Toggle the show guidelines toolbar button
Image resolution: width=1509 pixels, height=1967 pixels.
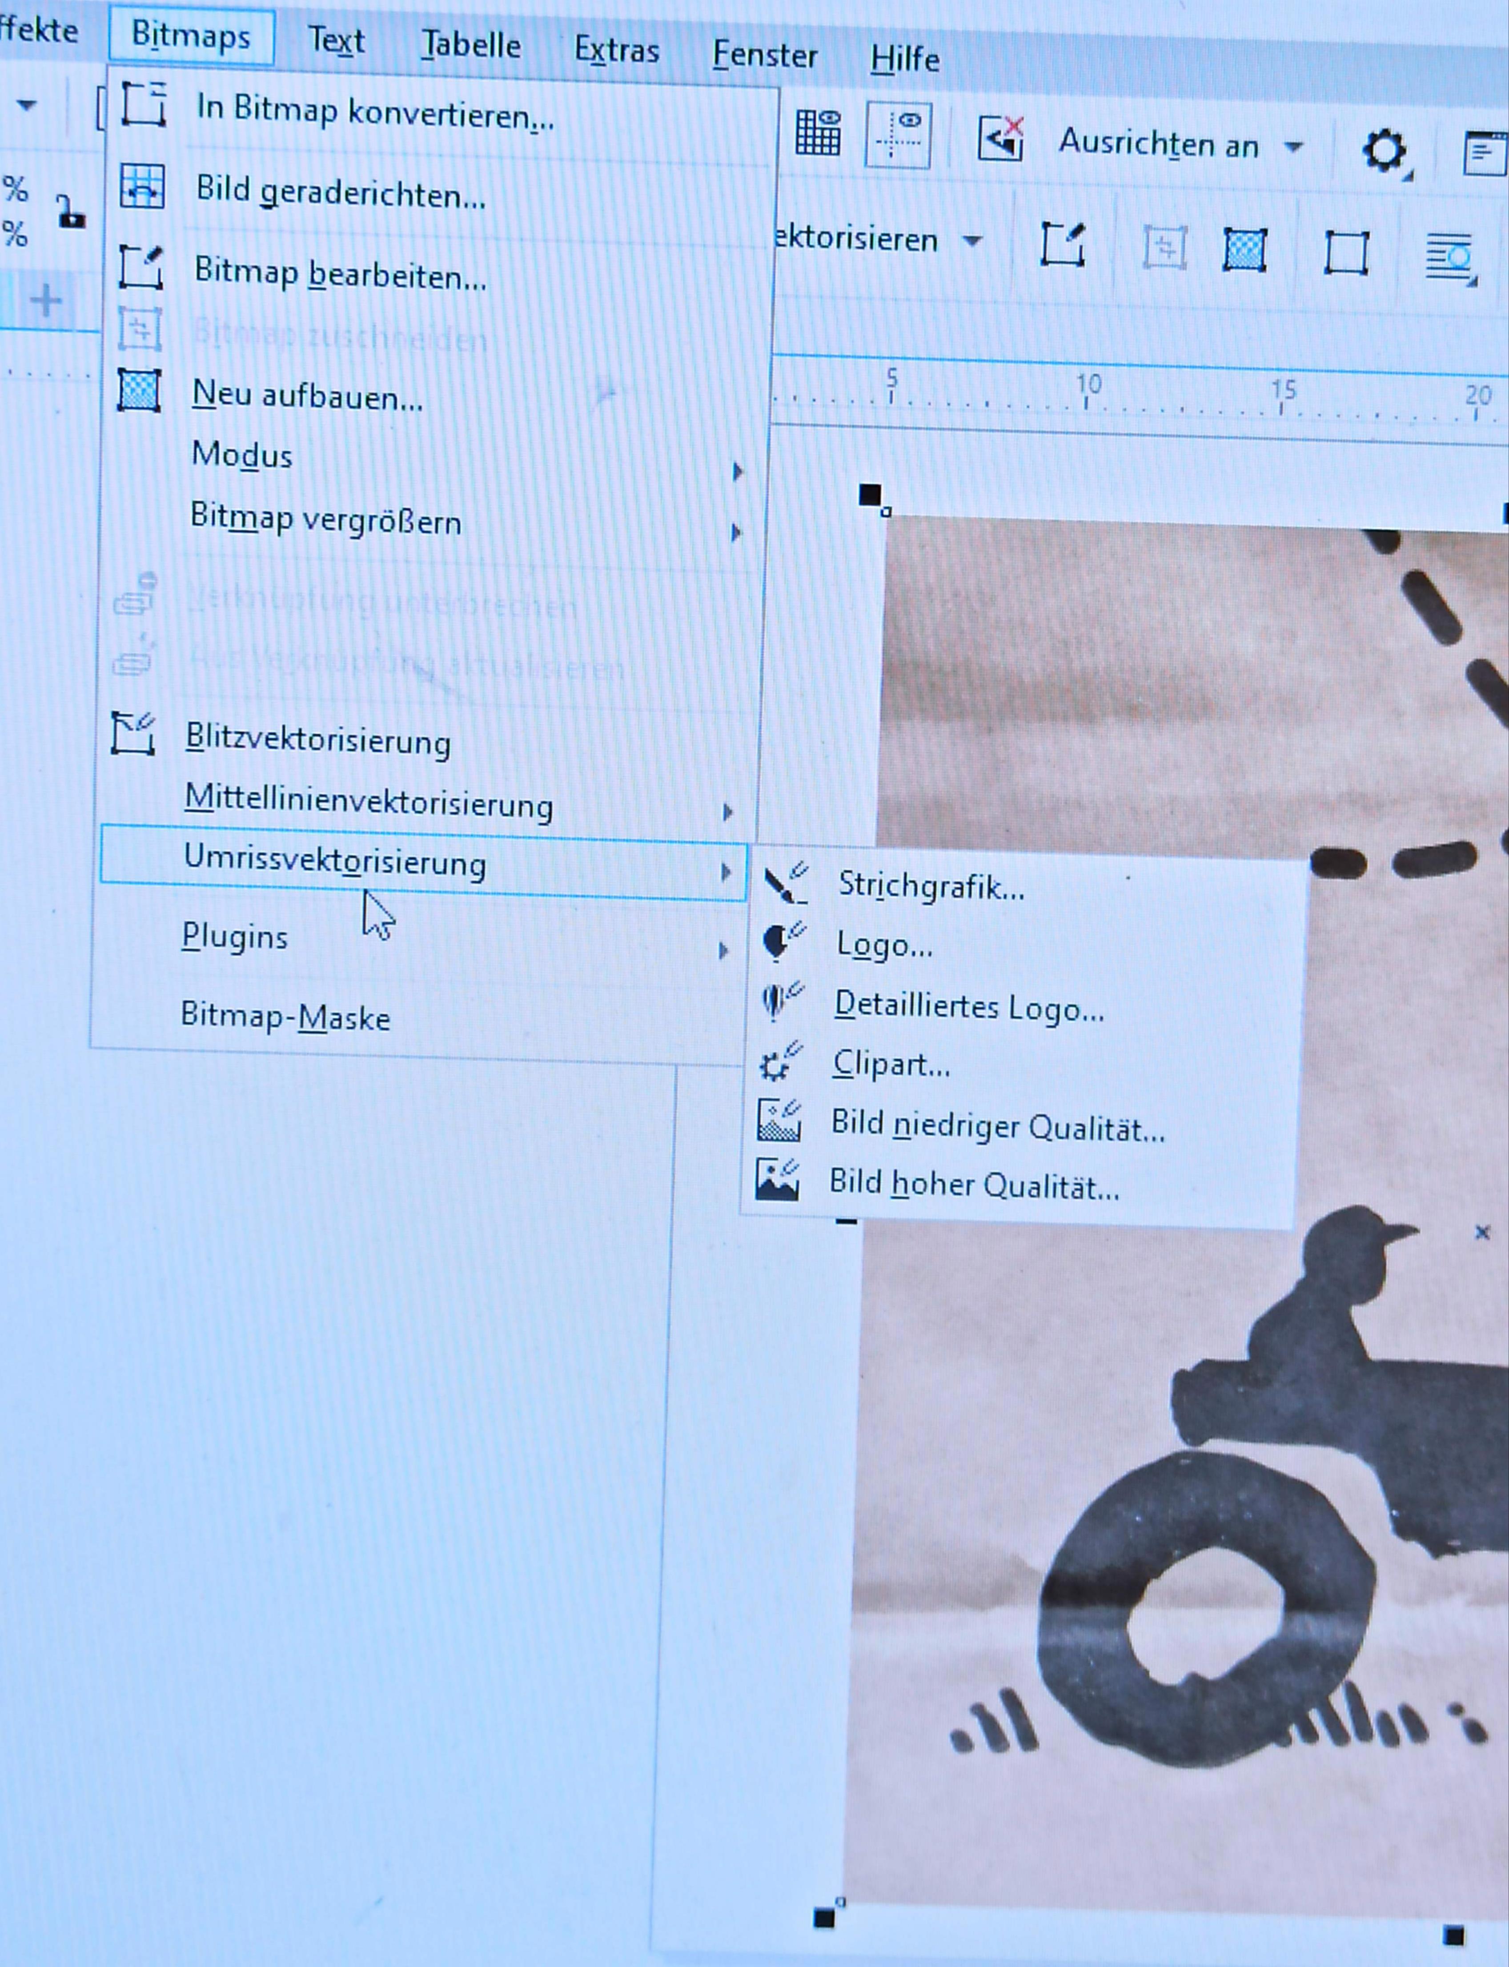pos(898,136)
